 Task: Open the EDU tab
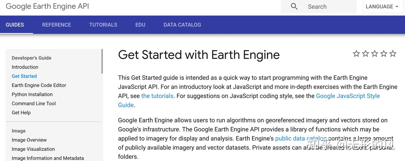click(x=140, y=25)
